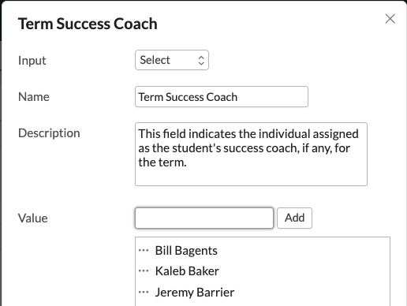Select Jeremy Barrier in the values list
This screenshot has height=306, width=407.
pos(195,293)
